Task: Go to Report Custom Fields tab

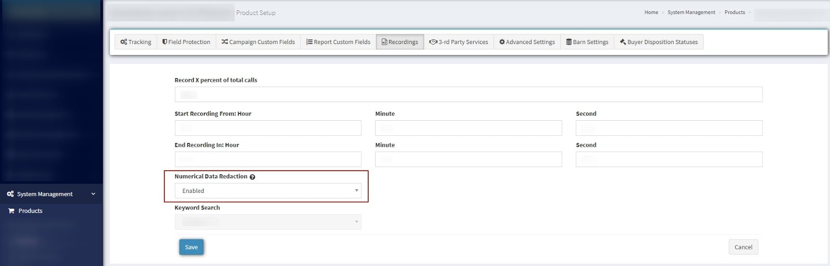Action: click(x=338, y=42)
